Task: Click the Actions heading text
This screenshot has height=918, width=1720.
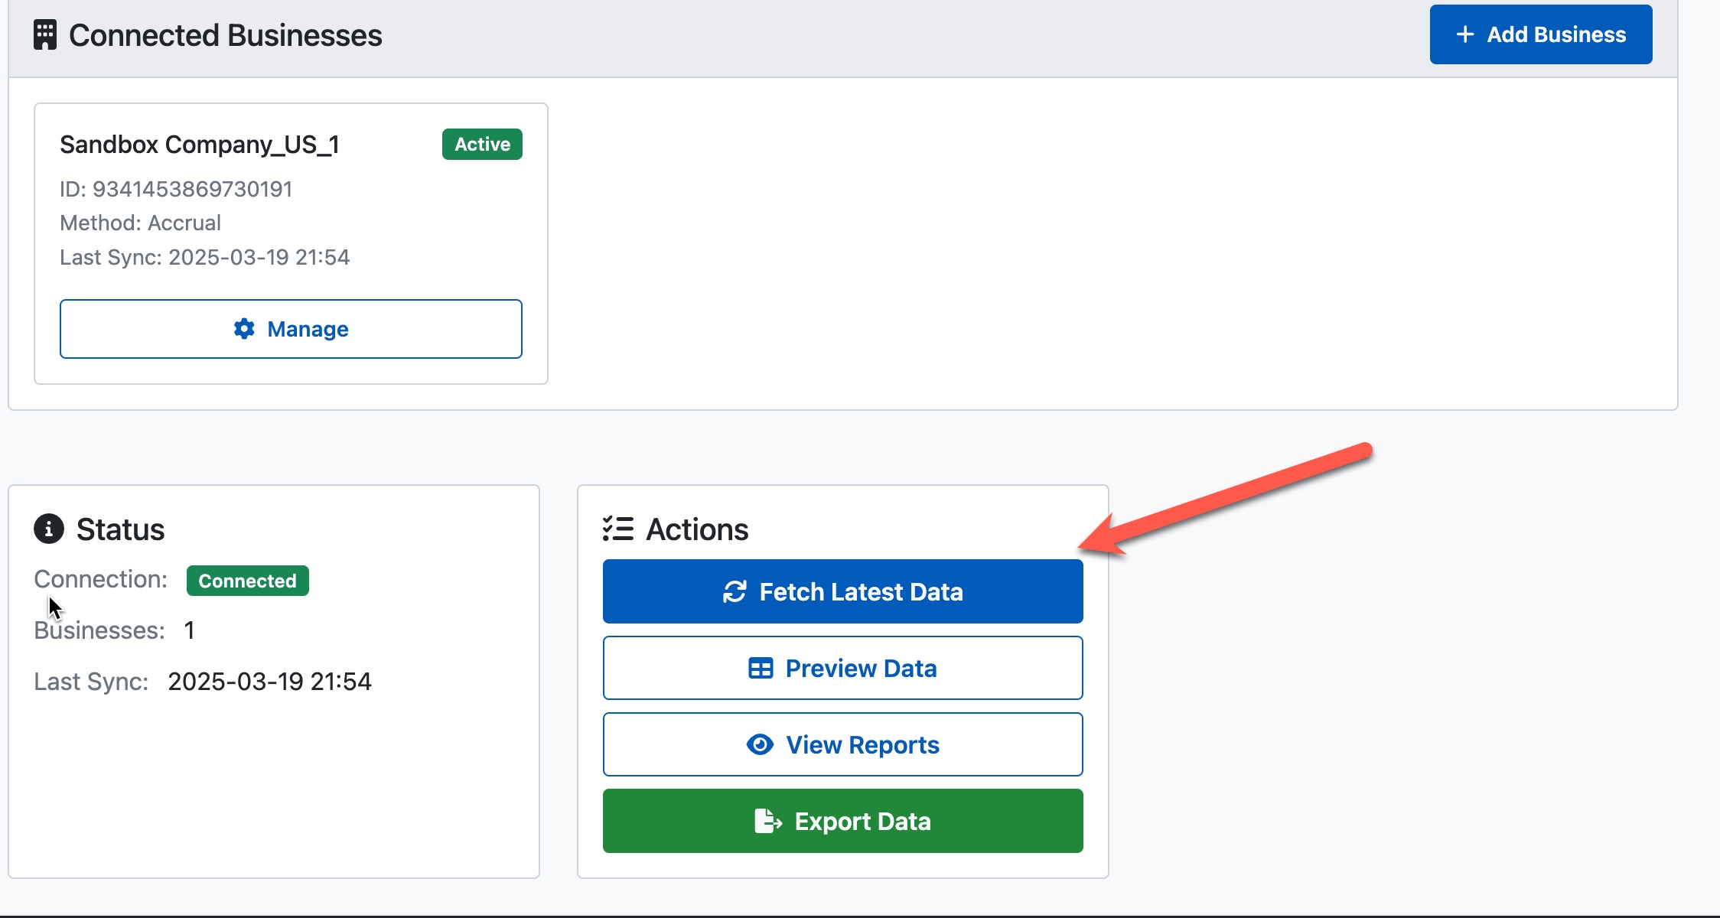Action: (697, 529)
